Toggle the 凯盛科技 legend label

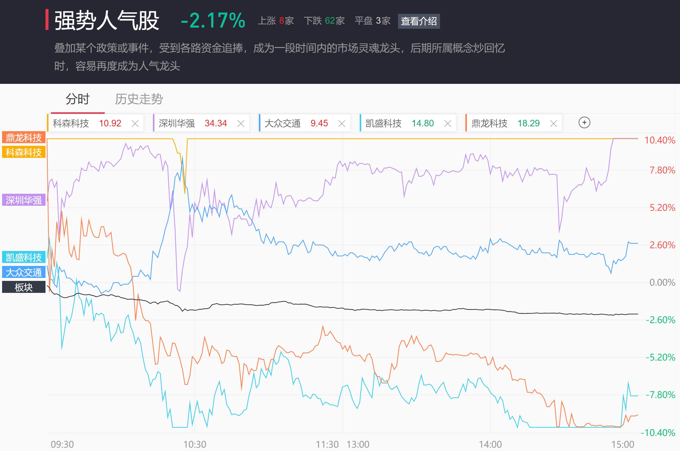(x=24, y=257)
